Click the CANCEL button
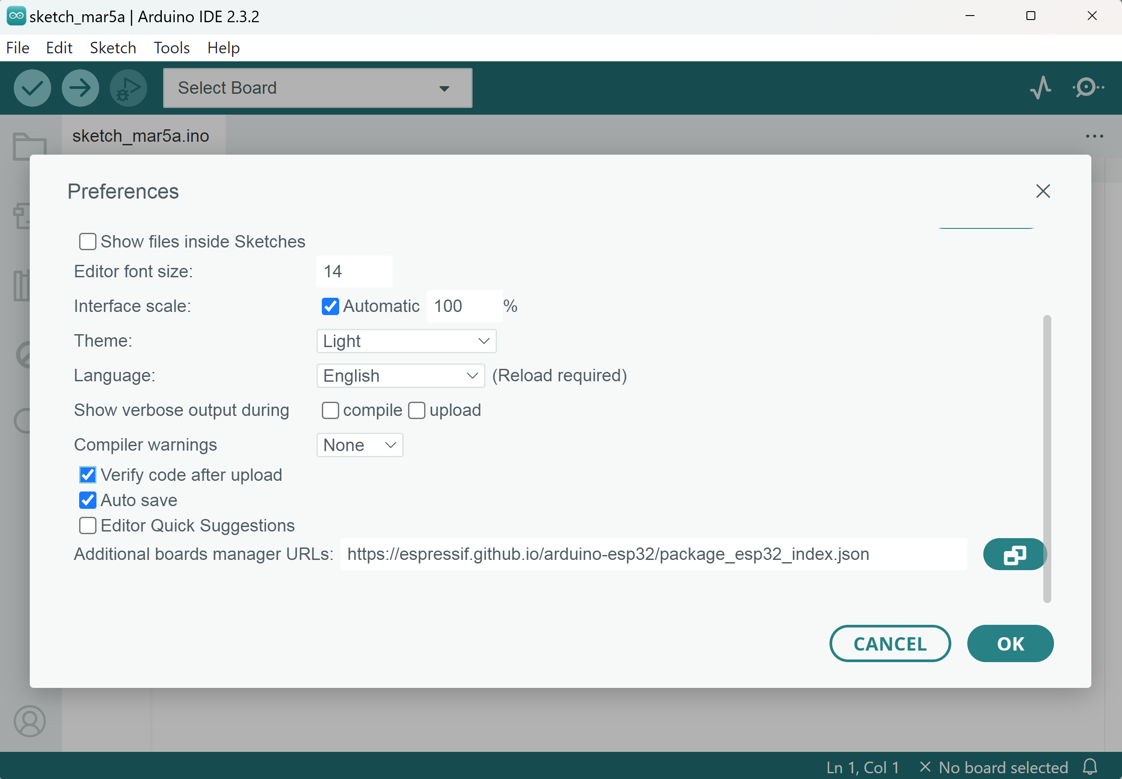The image size is (1122, 779). click(x=890, y=643)
